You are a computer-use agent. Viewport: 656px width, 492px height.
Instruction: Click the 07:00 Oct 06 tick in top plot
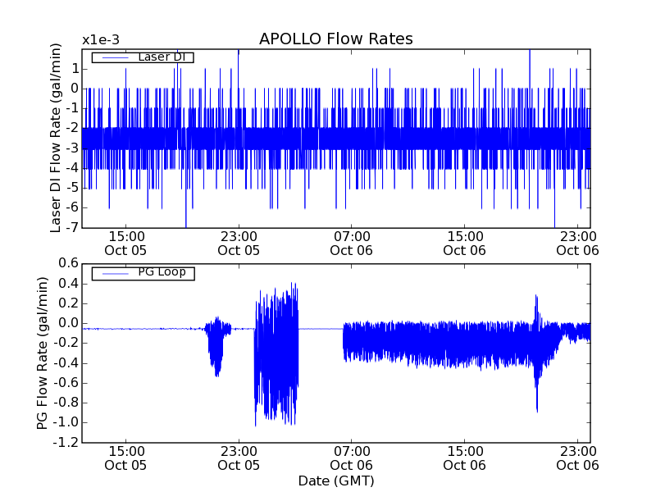(x=353, y=244)
